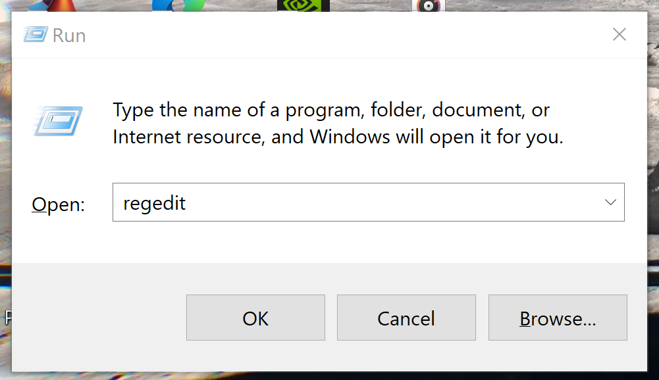Screen dimensions: 659x380
Task: Click the 'Run' title text
Action: [x=68, y=35]
